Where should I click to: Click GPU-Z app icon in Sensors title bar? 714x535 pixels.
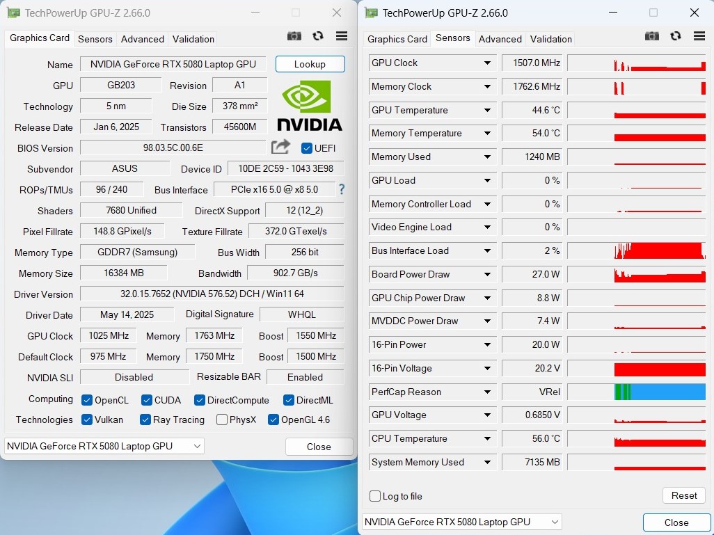pyautogui.click(x=372, y=13)
